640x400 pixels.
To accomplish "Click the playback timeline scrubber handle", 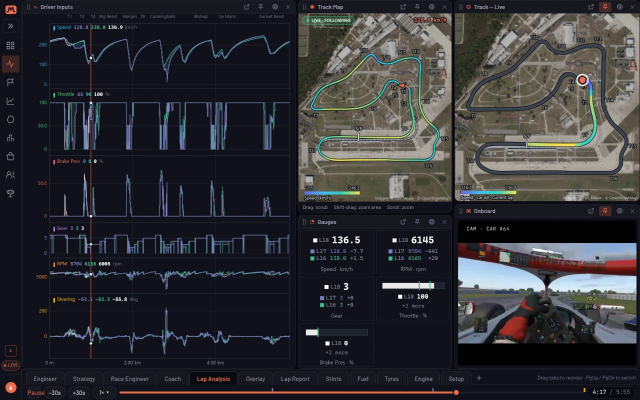I will click(x=456, y=392).
